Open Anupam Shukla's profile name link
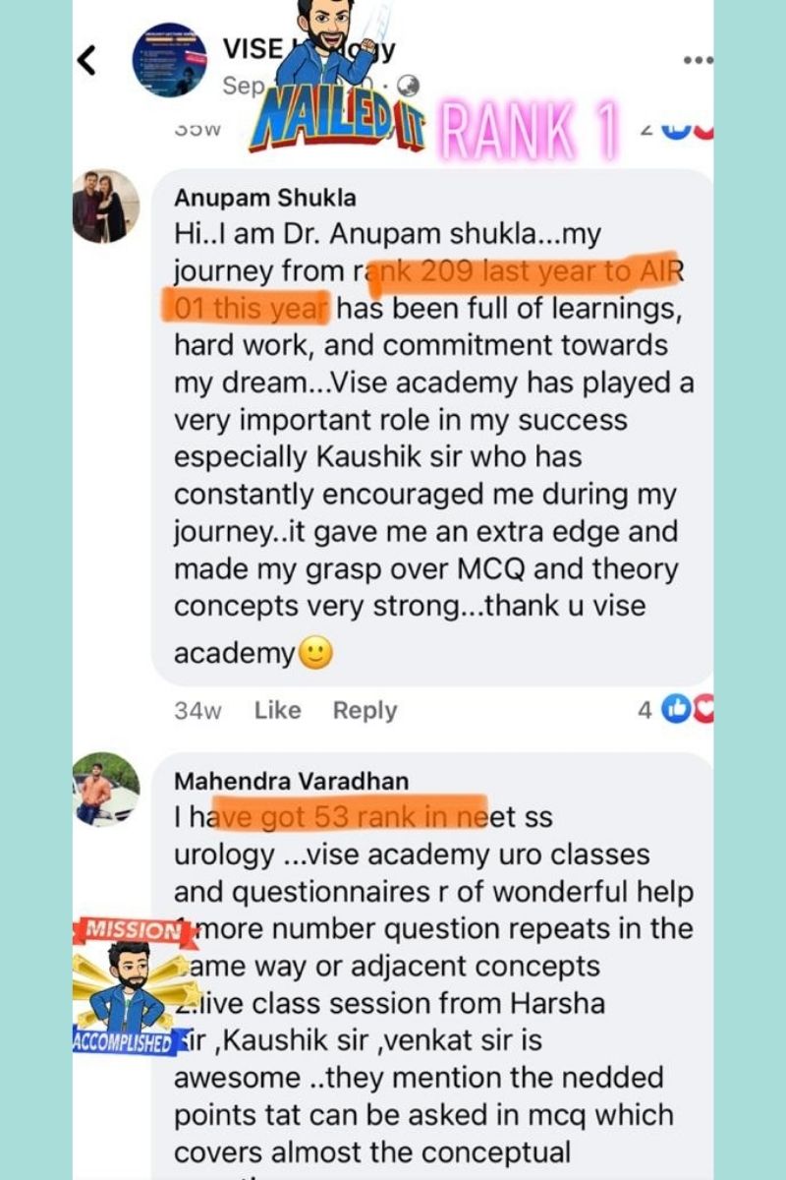 coord(265,198)
